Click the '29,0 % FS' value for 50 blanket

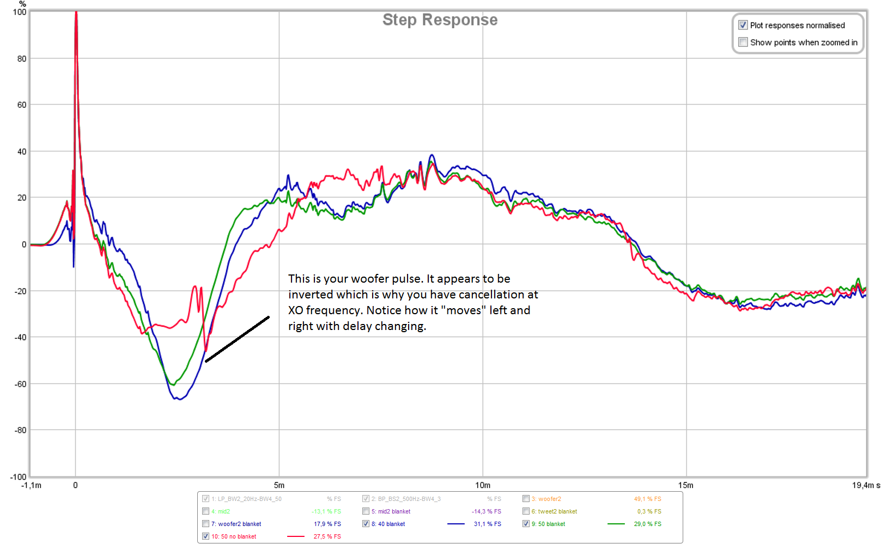648,524
